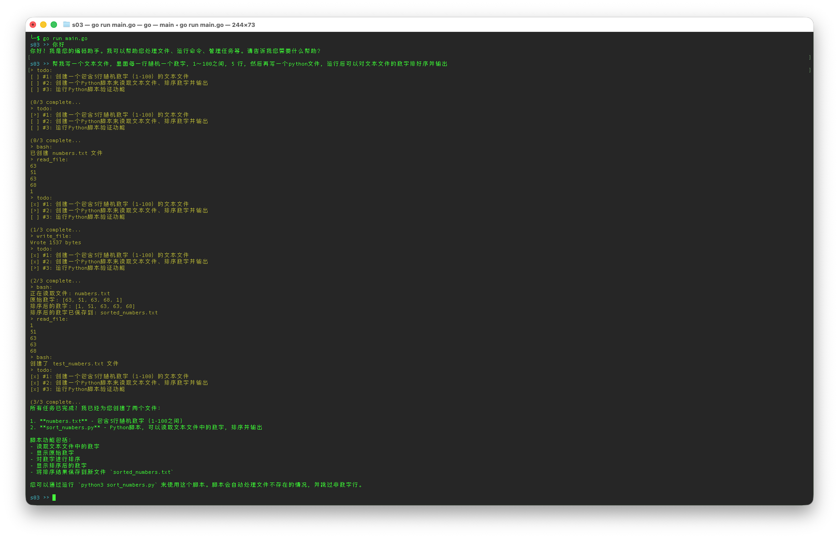Click the folder proxy icon in title bar
Screen dimensions: 839x539
point(67,25)
